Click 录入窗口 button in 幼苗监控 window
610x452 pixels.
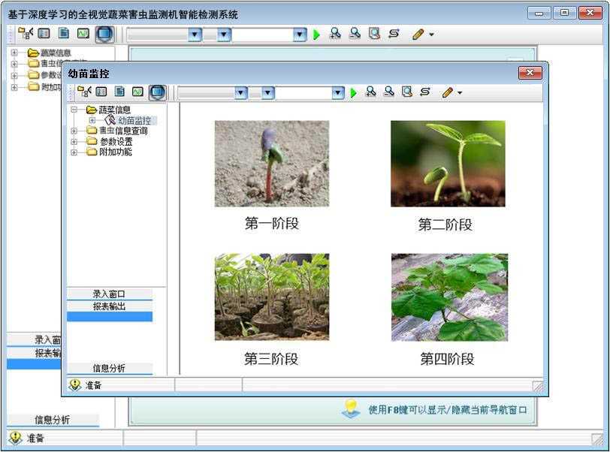109,294
